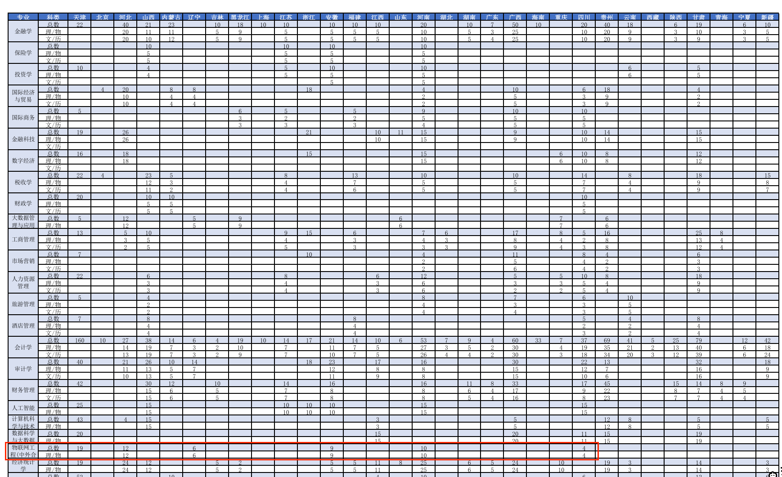This screenshot has height=477, width=782.
Task: Click the 金融学 major cell
Action: point(23,31)
